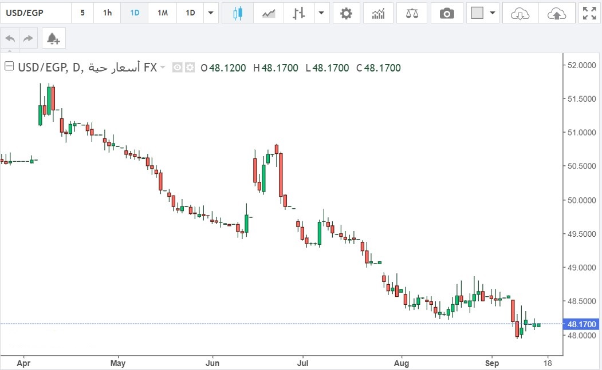Click the current price label 48.1700

click(x=581, y=324)
